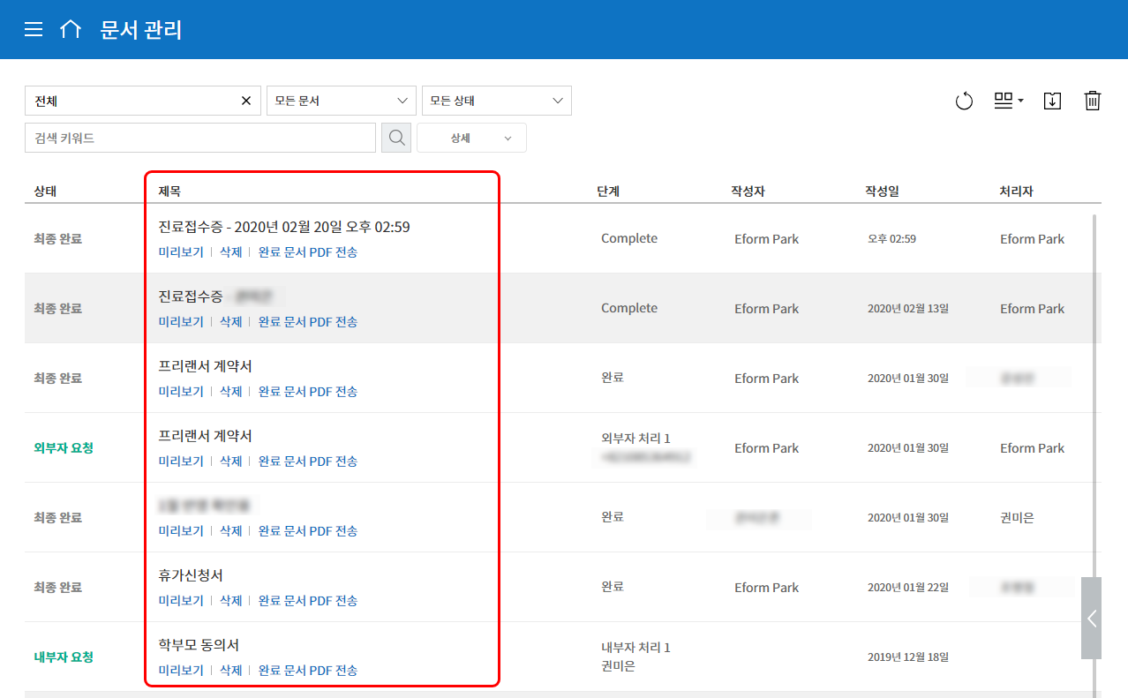The width and height of the screenshot is (1128, 698).
Task: Preview the 학부모 동의서 document
Action: pos(181,671)
